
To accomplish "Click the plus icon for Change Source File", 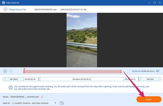I will [x=5, y=9].
